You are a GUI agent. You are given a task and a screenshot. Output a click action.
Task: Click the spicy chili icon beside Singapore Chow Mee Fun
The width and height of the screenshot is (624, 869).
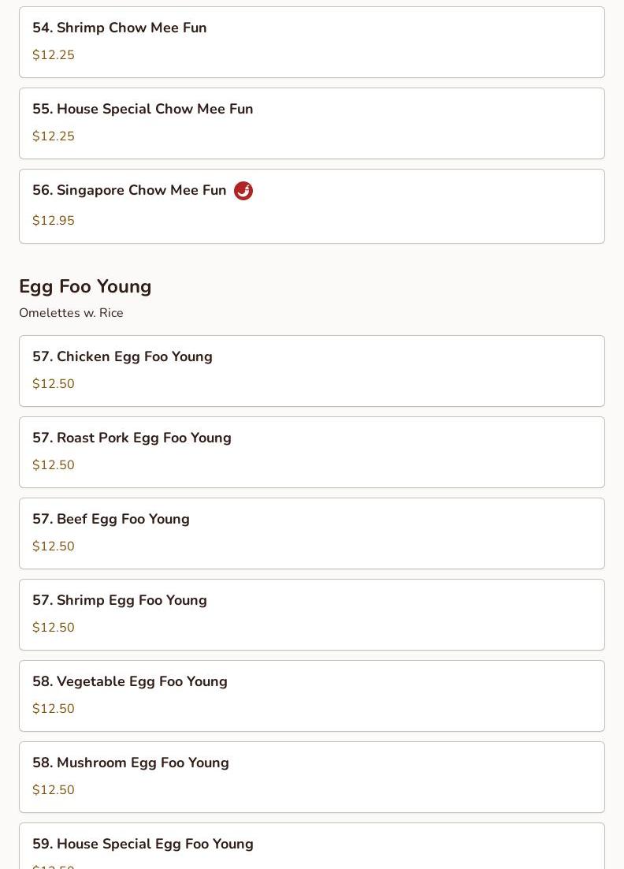point(243,191)
